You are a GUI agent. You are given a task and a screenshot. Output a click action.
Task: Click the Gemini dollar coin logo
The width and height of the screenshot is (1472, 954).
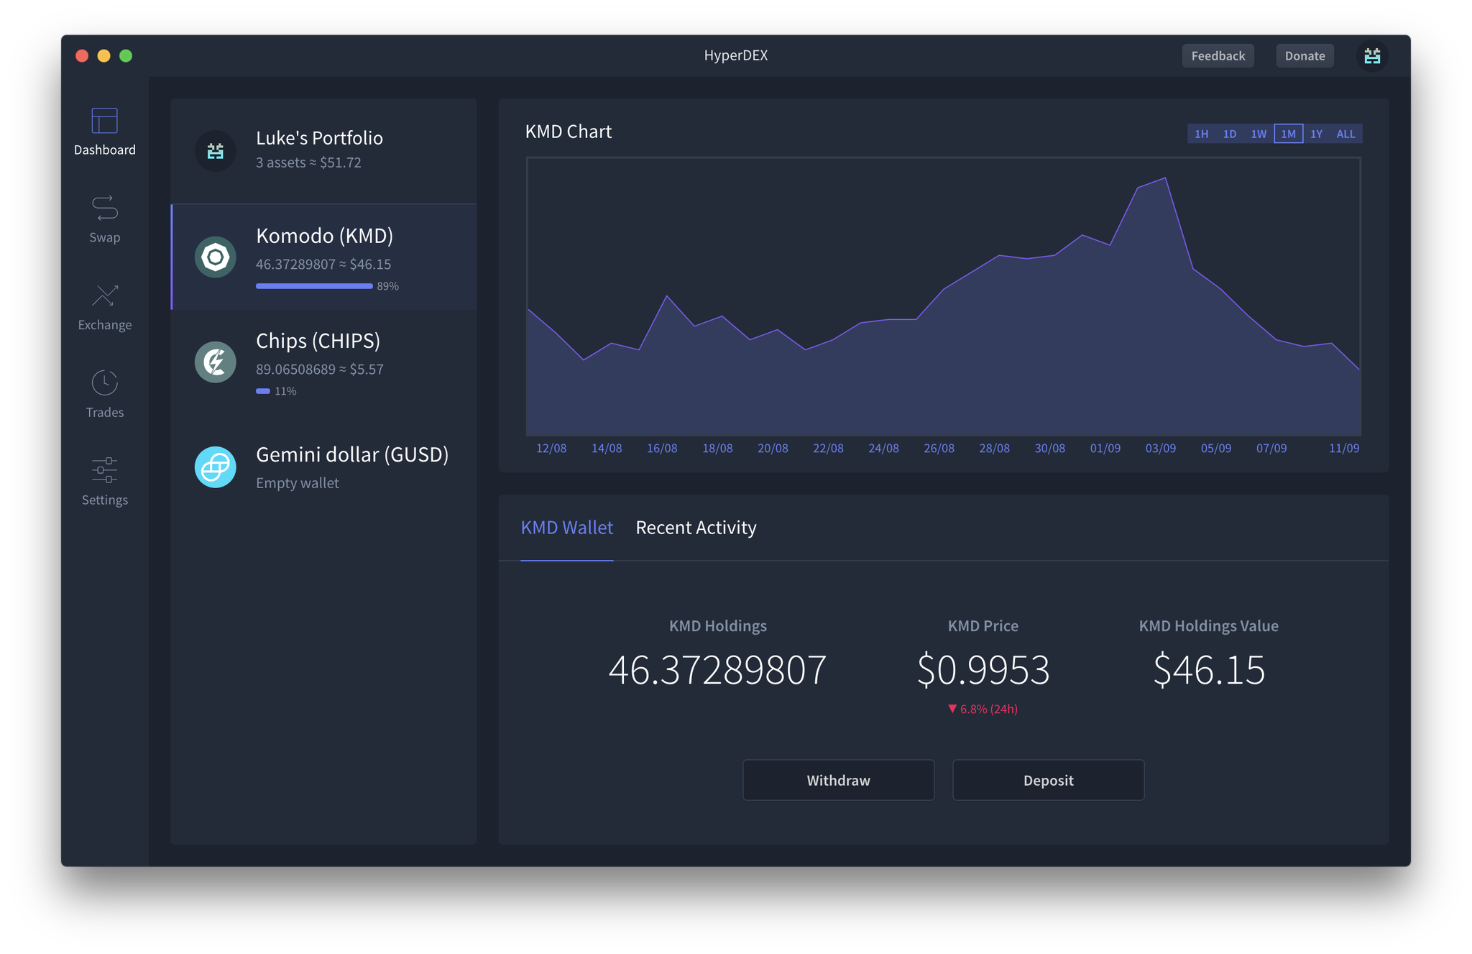pos(215,467)
